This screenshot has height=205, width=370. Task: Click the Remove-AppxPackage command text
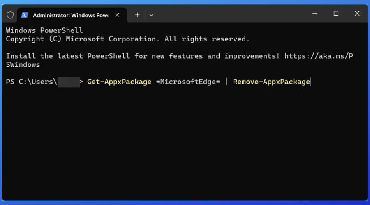(271, 82)
